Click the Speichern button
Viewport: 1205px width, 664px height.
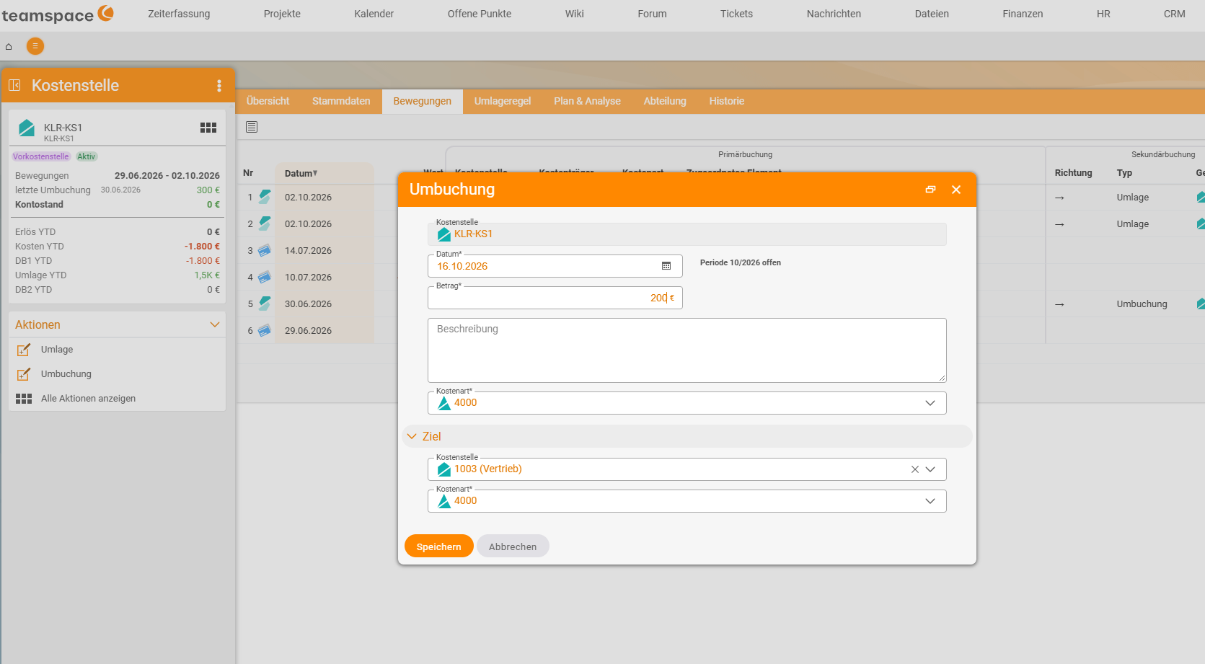pyautogui.click(x=438, y=546)
